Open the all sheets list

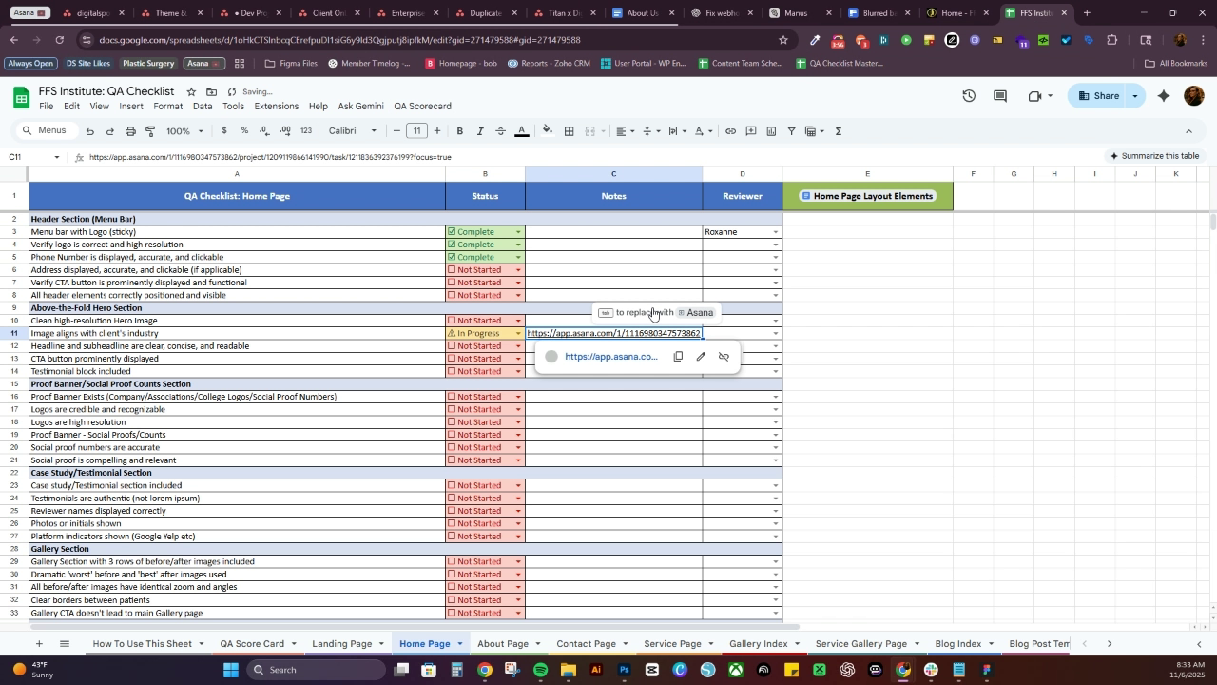(x=65, y=644)
